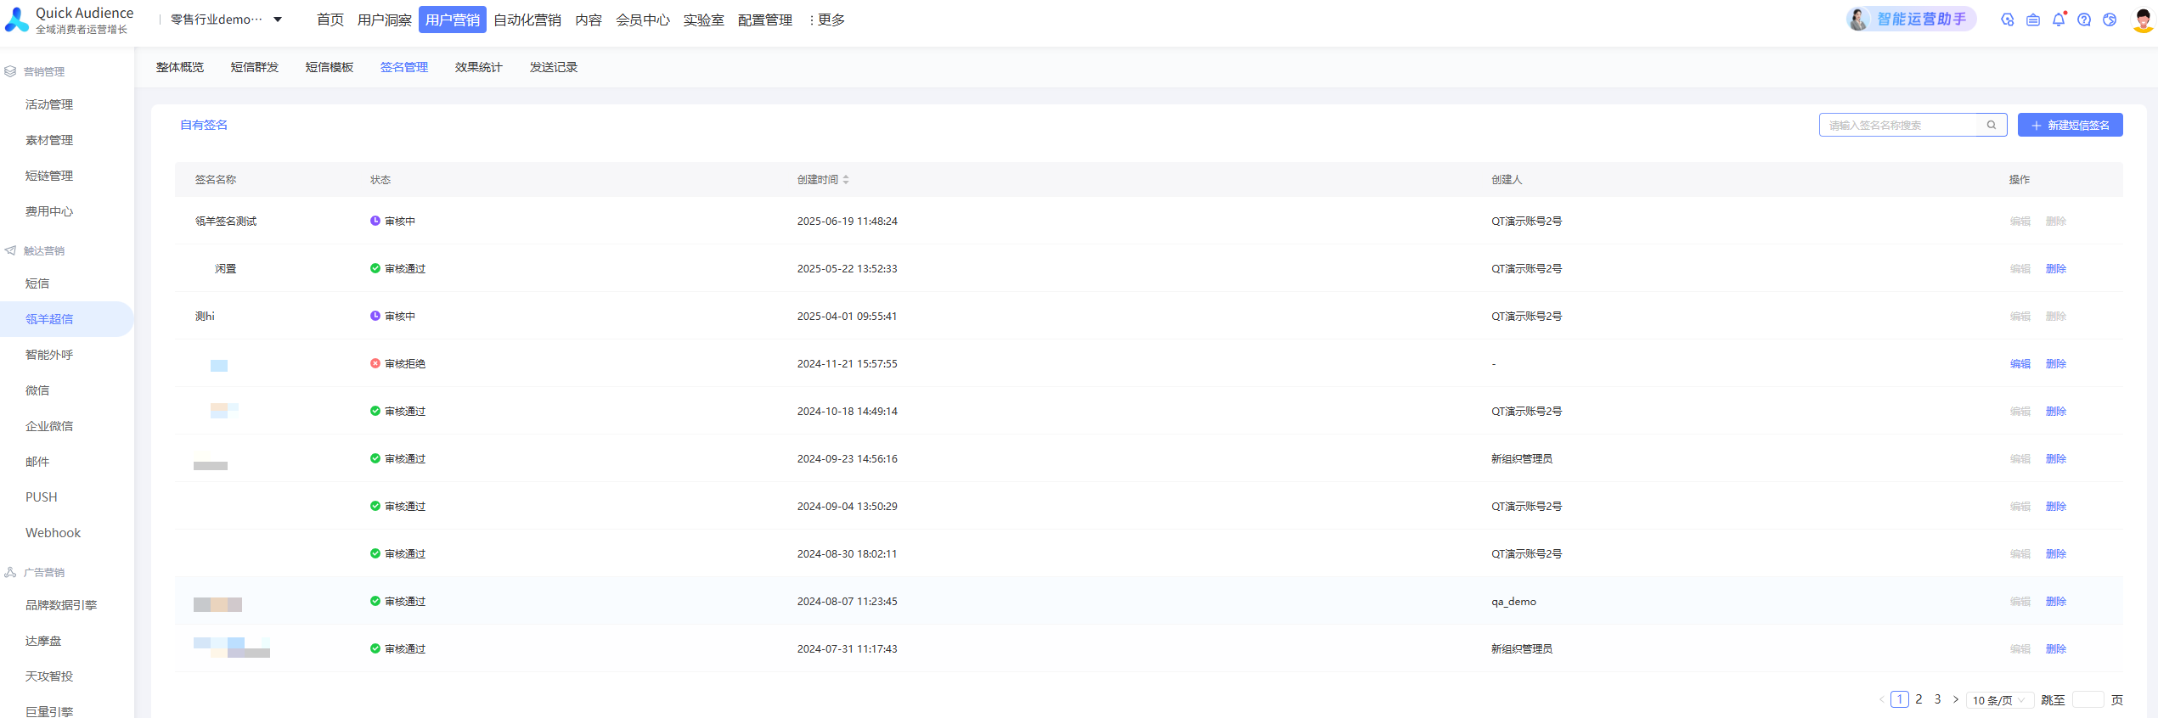Image resolution: width=2158 pixels, height=718 pixels.
Task: Click 删除 on the 审核拒绝 row
Action: 2056,364
